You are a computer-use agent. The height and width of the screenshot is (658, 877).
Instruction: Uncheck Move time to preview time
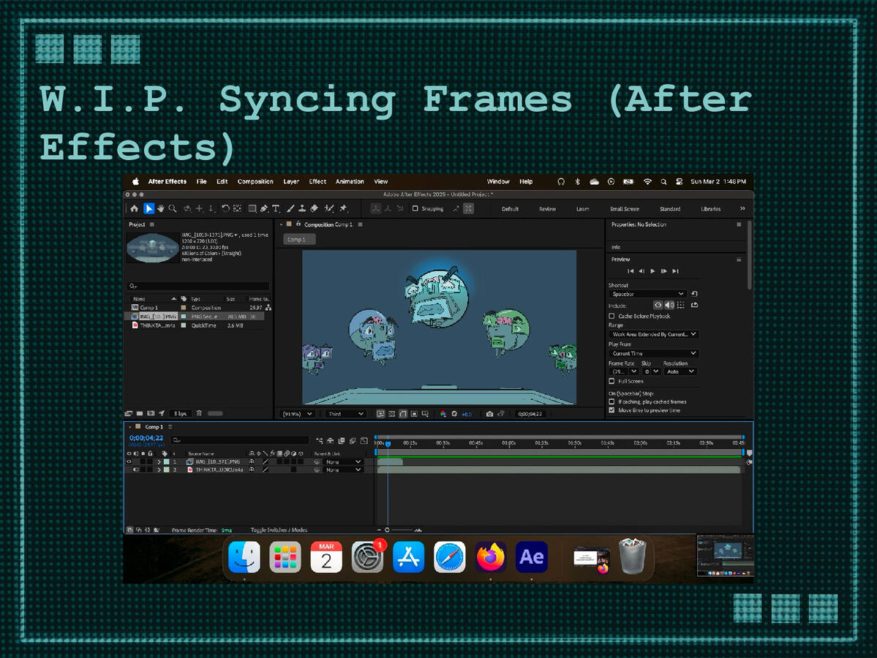[x=612, y=410]
